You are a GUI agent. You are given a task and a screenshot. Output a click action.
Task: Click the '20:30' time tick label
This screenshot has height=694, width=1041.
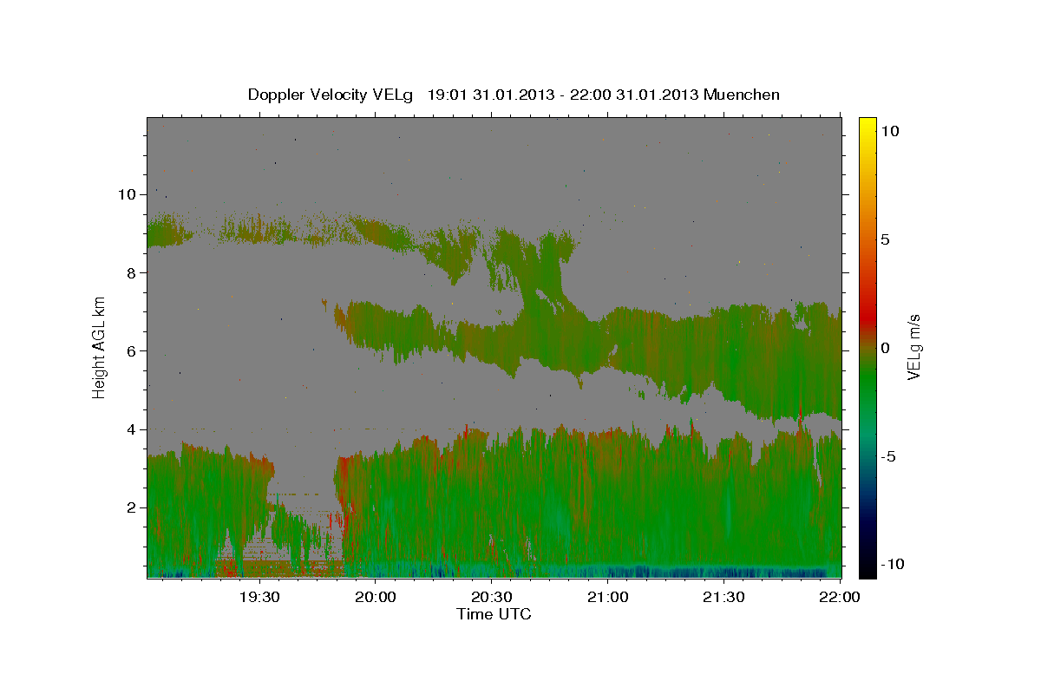point(491,597)
